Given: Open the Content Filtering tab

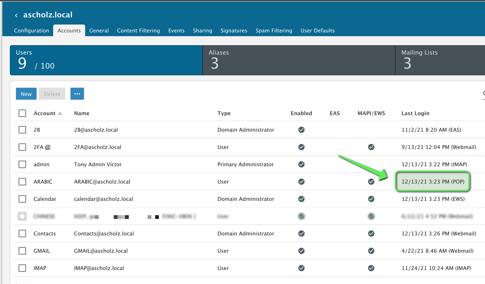Looking at the screenshot, I should 138,30.
